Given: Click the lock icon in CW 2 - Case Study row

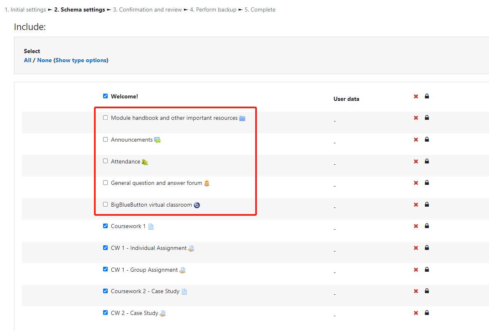Looking at the screenshot, I should tap(427, 313).
